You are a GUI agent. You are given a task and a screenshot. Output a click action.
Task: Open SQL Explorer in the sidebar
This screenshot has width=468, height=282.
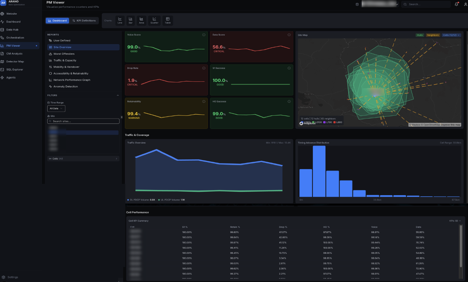tap(20, 69)
